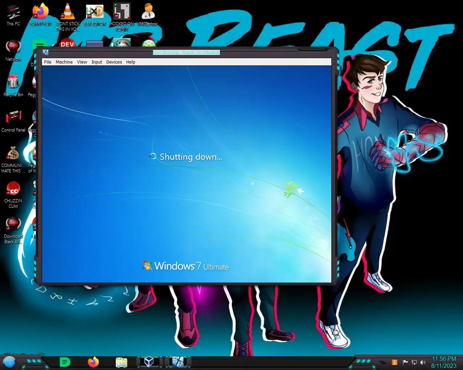463x370 pixels.
Task: Select the HxD hex editor desktop shortcut
Action: (95, 15)
